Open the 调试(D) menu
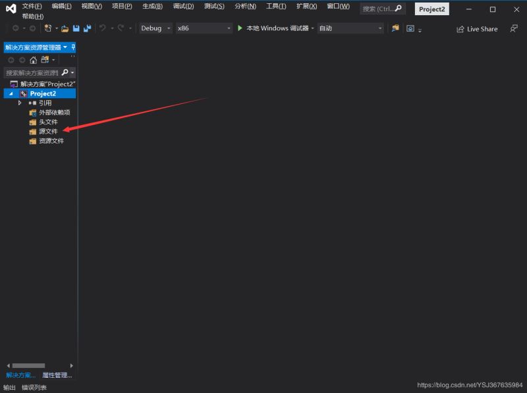 [x=183, y=7]
